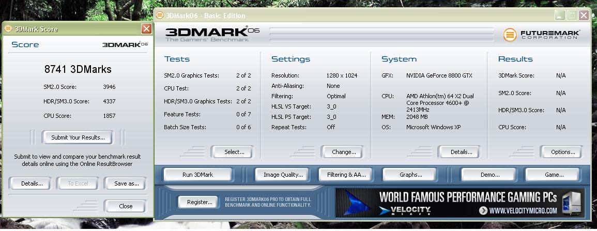Click the Velocity Micro advertisement banner

tap(460, 203)
